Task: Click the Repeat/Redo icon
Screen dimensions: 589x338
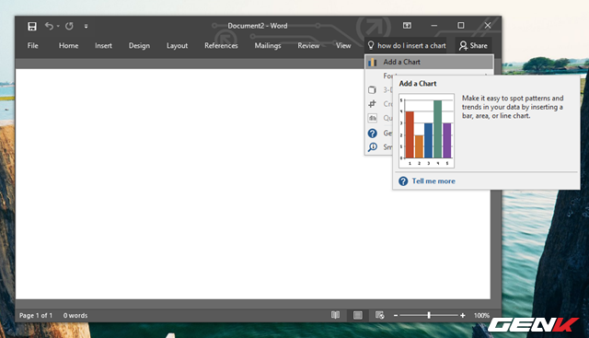Action: (69, 26)
